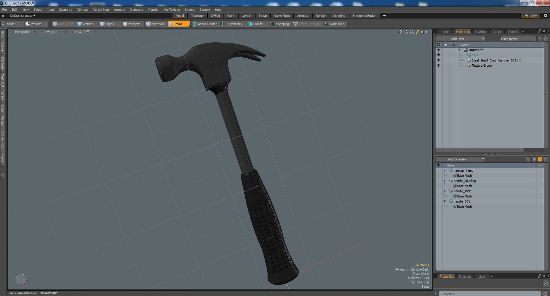Open the Only star button
Viewport: 550px width, 296px height.
pos(531,16)
